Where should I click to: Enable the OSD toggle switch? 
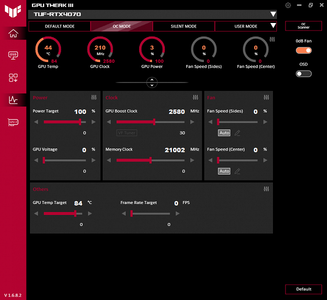[303, 73]
